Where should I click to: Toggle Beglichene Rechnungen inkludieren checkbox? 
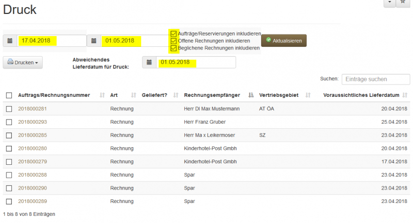[174, 48]
